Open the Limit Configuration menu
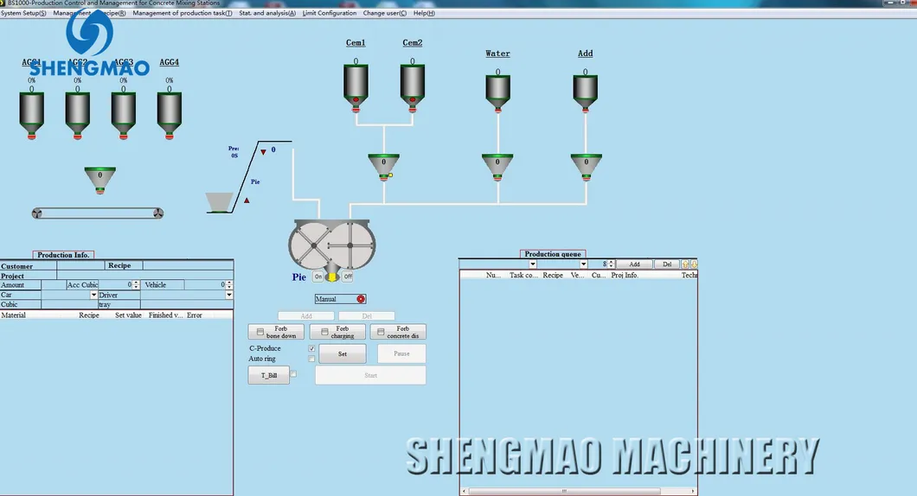917x496 pixels. [x=329, y=14]
